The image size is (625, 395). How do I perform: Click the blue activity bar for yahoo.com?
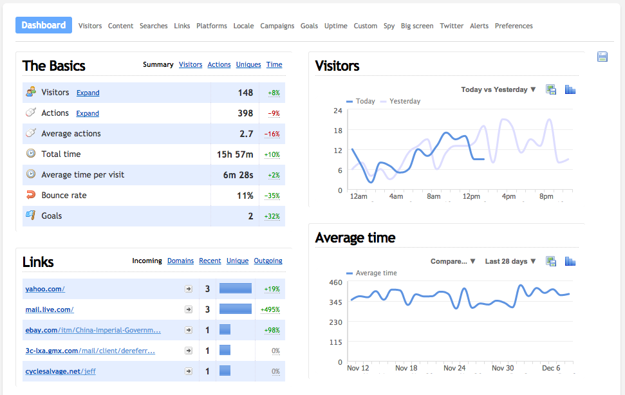(235, 289)
